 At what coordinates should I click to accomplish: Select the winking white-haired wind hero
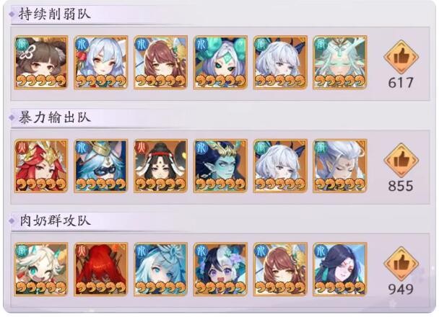41,269
